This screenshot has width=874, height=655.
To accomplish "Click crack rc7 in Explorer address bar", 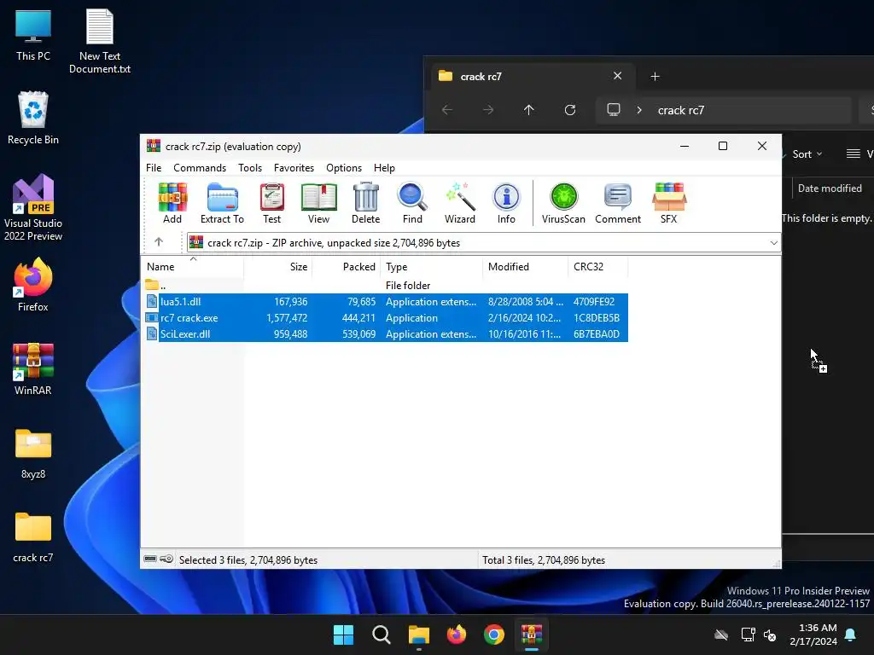I will tap(680, 110).
